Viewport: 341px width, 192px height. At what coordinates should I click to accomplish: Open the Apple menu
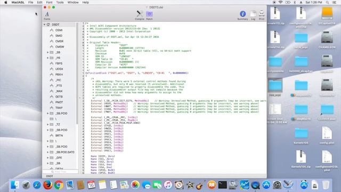click(x=6, y=2)
